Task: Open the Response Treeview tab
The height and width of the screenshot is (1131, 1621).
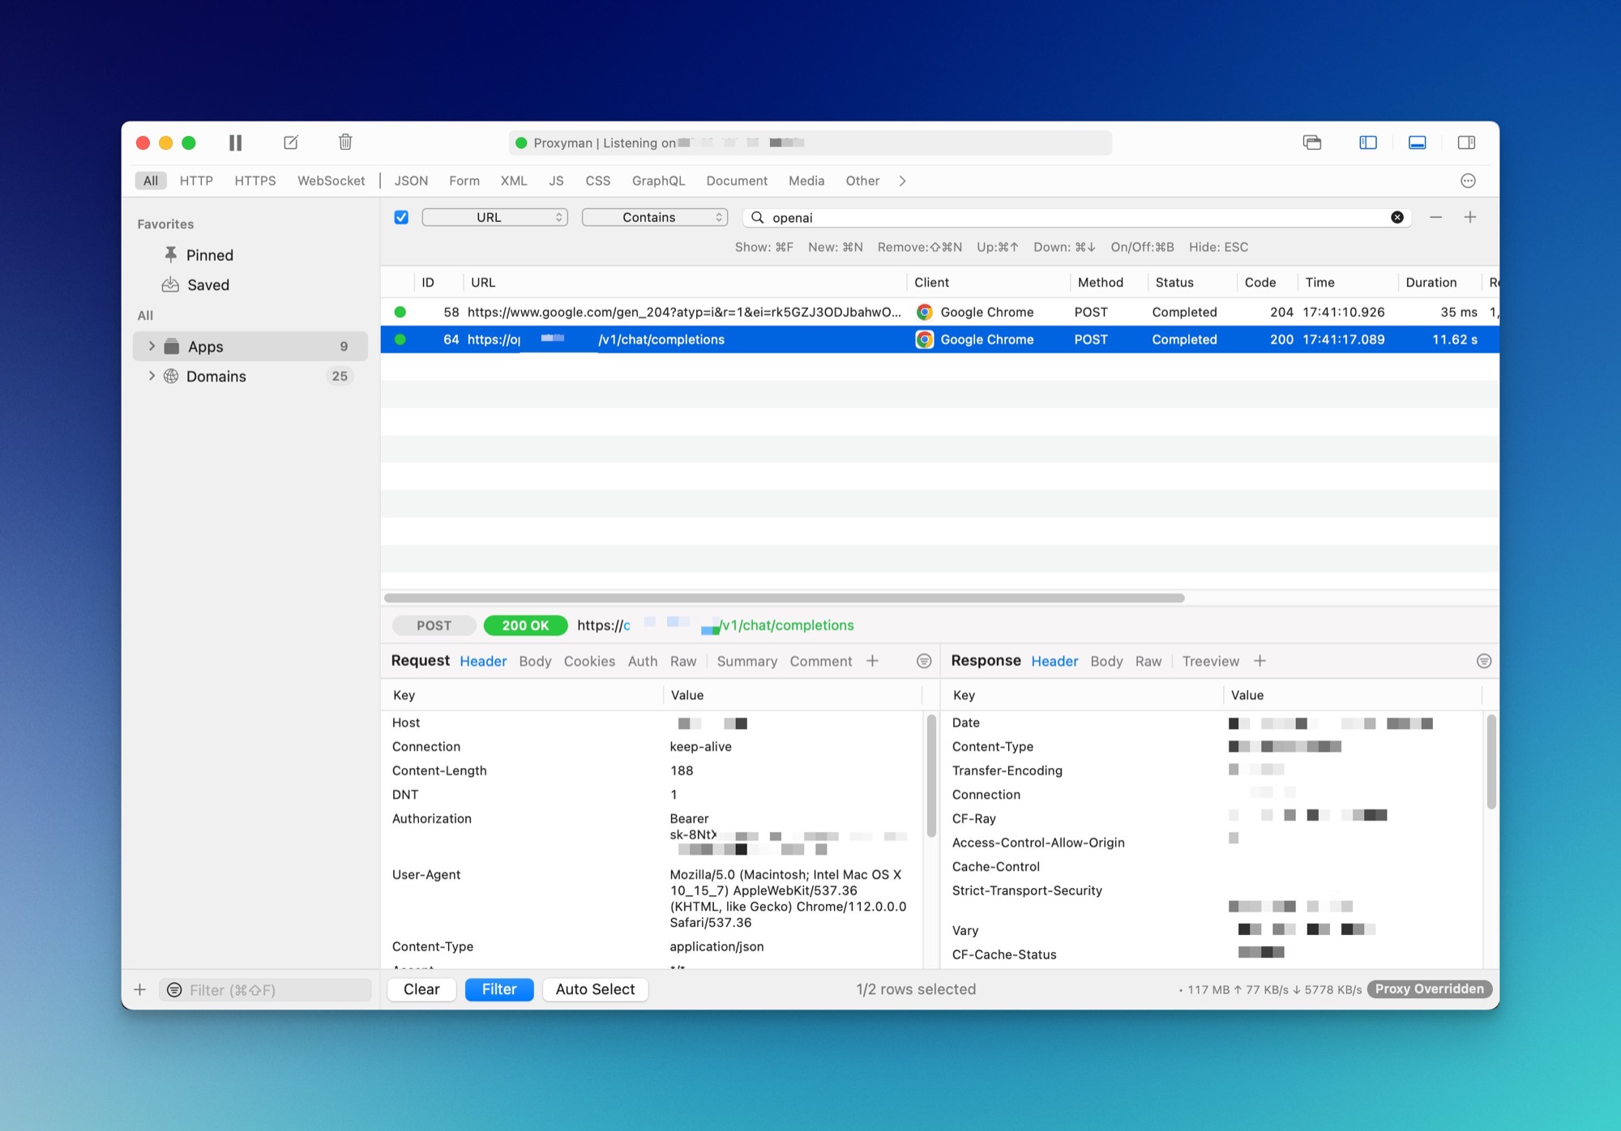Action: point(1210,661)
